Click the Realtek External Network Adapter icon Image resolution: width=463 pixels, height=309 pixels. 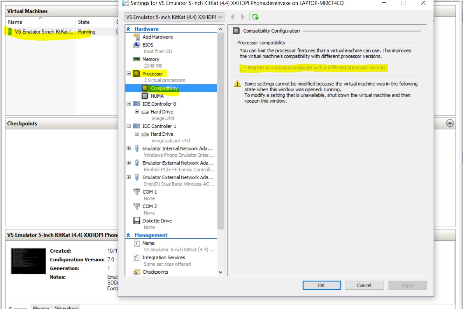click(x=137, y=163)
